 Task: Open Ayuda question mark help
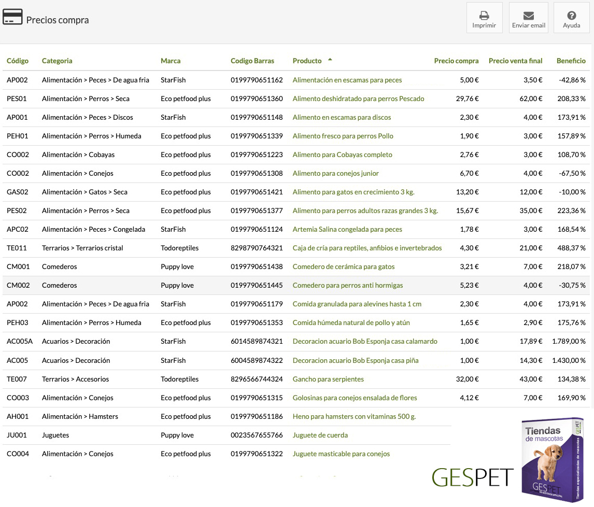[x=571, y=16]
